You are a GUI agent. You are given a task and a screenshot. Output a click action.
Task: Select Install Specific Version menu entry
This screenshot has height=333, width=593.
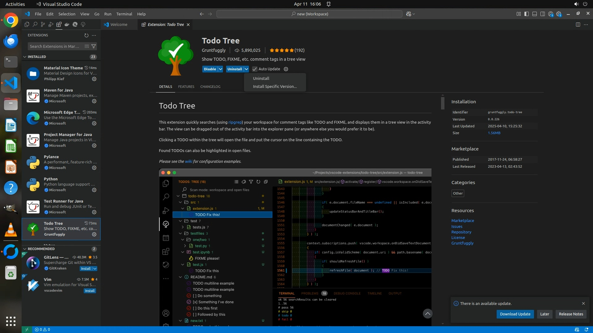(275, 87)
